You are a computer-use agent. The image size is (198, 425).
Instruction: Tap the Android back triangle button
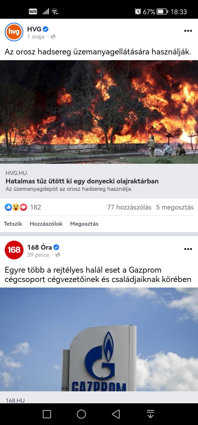tap(116, 414)
